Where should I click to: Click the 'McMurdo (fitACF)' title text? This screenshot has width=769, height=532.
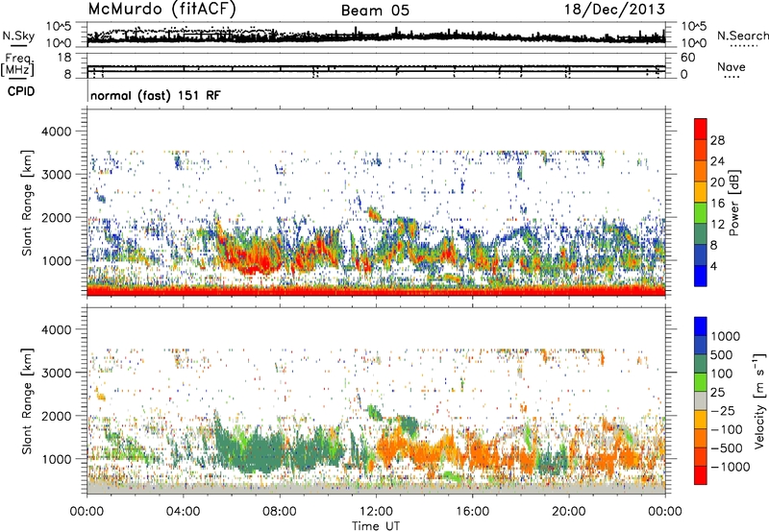point(161,10)
